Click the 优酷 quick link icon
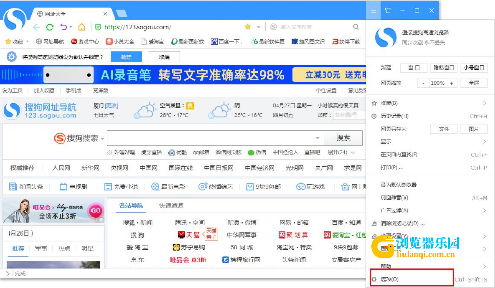The height and width of the screenshot is (288, 495). (x=171, y=153)
